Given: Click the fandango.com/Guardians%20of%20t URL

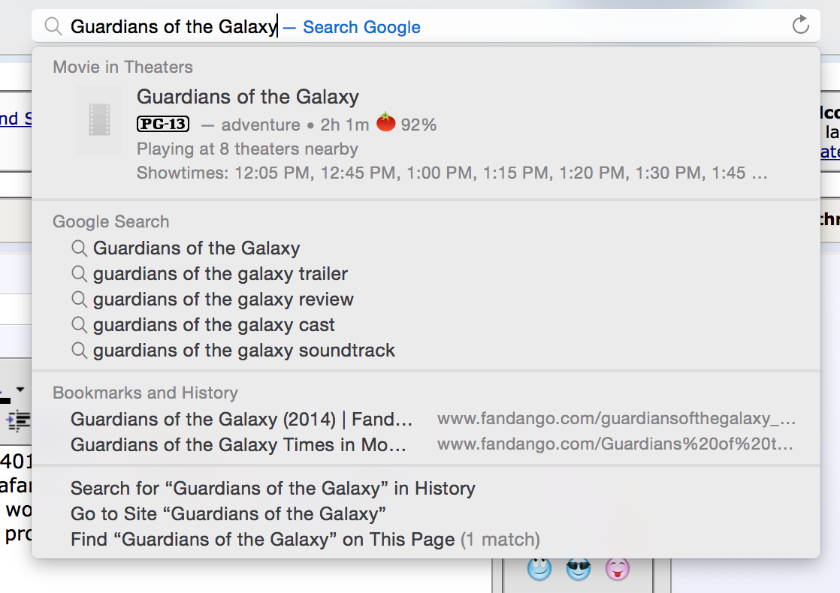Looking at the screenshot, I should click(x=615, y=444).
